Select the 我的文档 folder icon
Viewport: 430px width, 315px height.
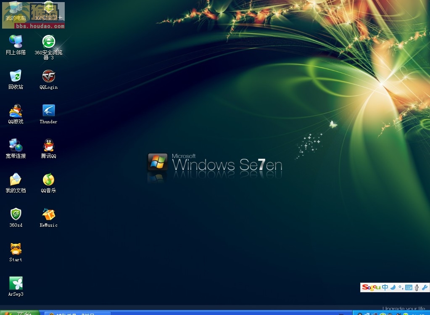[x=16, y=183]
